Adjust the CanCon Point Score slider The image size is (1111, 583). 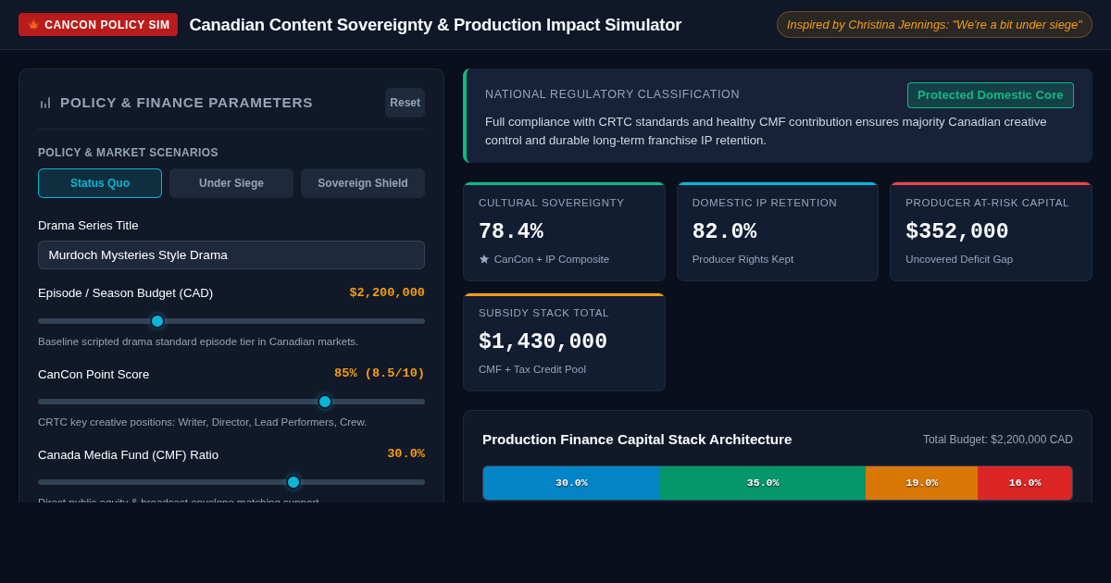(231, 402)
